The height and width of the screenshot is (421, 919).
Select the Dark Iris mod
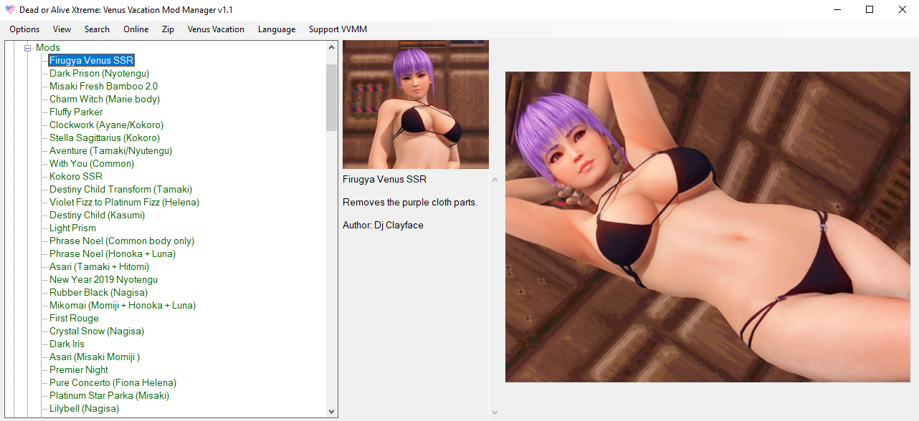click(x=67, y=344)
